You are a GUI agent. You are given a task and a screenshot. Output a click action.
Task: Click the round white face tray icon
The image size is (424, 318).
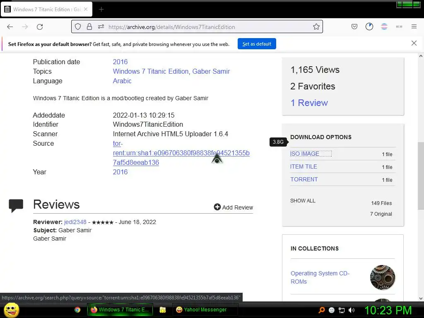(332, 310)
